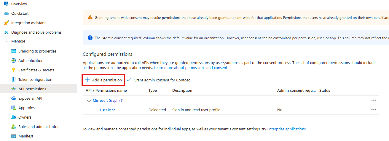Screen dimensions: 389x141
Task: Click the User.Read permission link
Action: click(108, 110)
